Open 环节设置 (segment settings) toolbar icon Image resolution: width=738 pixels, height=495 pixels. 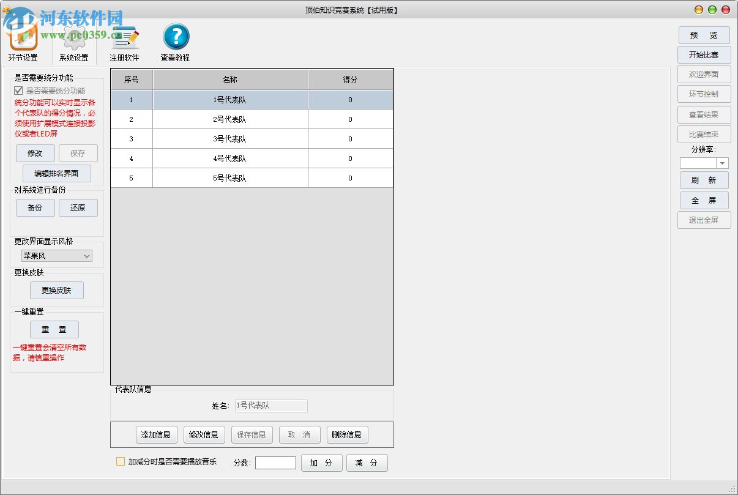coord(23,37)
